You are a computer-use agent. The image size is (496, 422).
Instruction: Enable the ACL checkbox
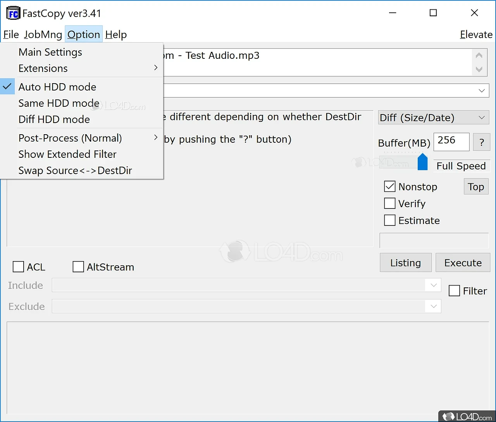pos(19,267)
